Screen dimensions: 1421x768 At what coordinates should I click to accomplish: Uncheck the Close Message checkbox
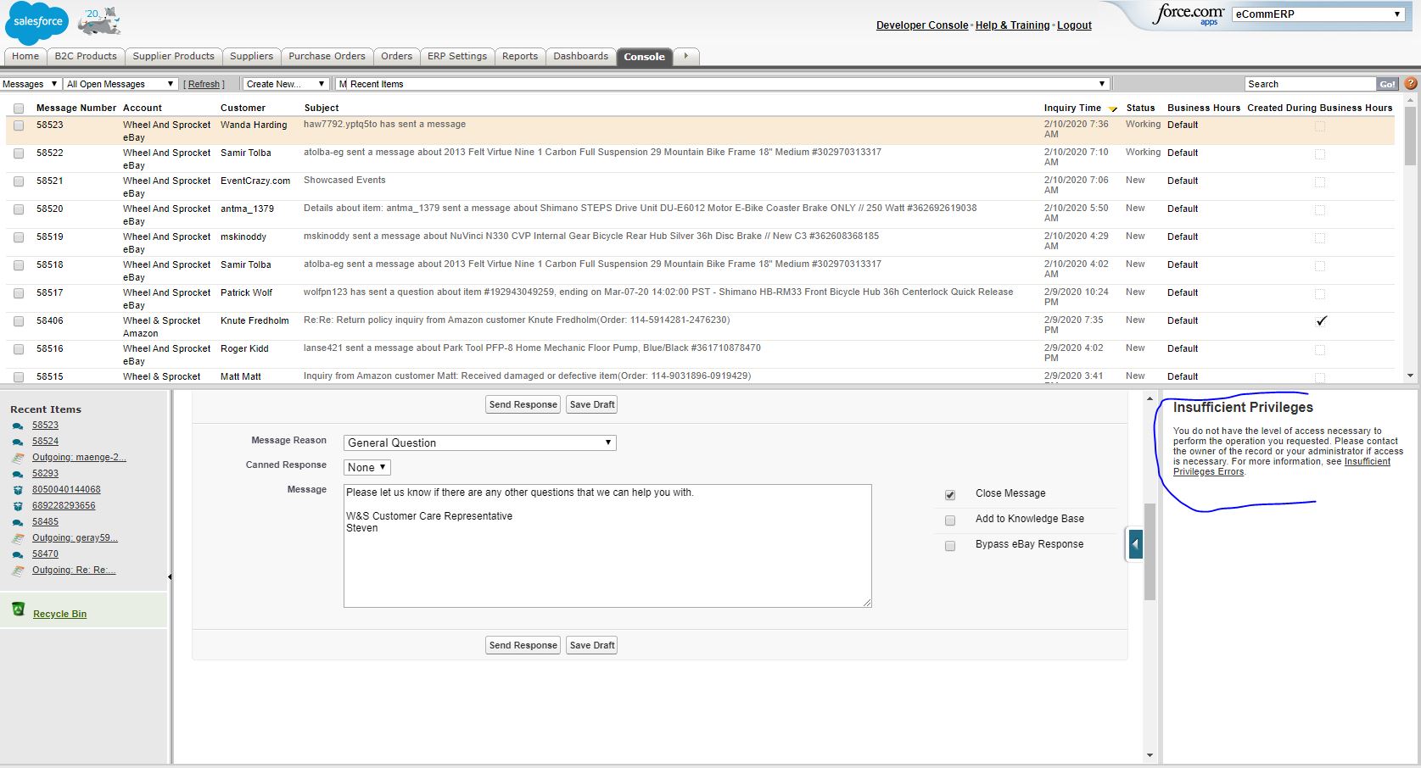tap(950, 495)
